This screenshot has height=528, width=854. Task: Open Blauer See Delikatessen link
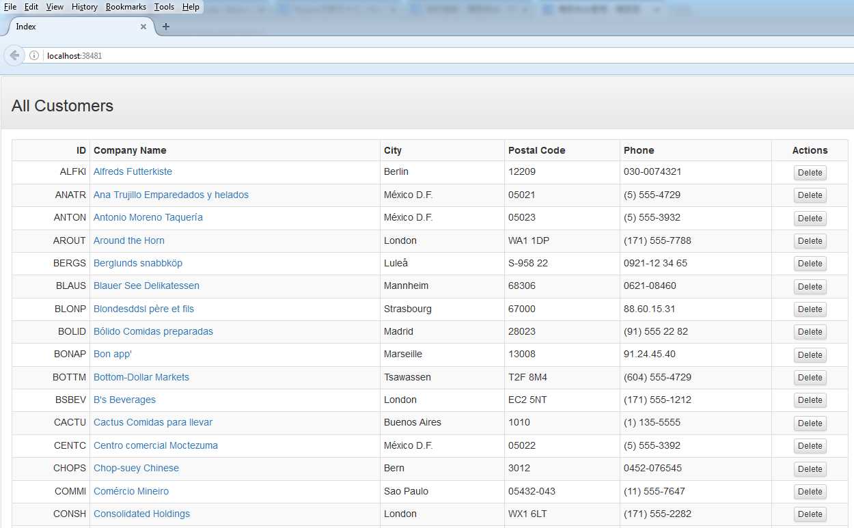tap(146, 286)
